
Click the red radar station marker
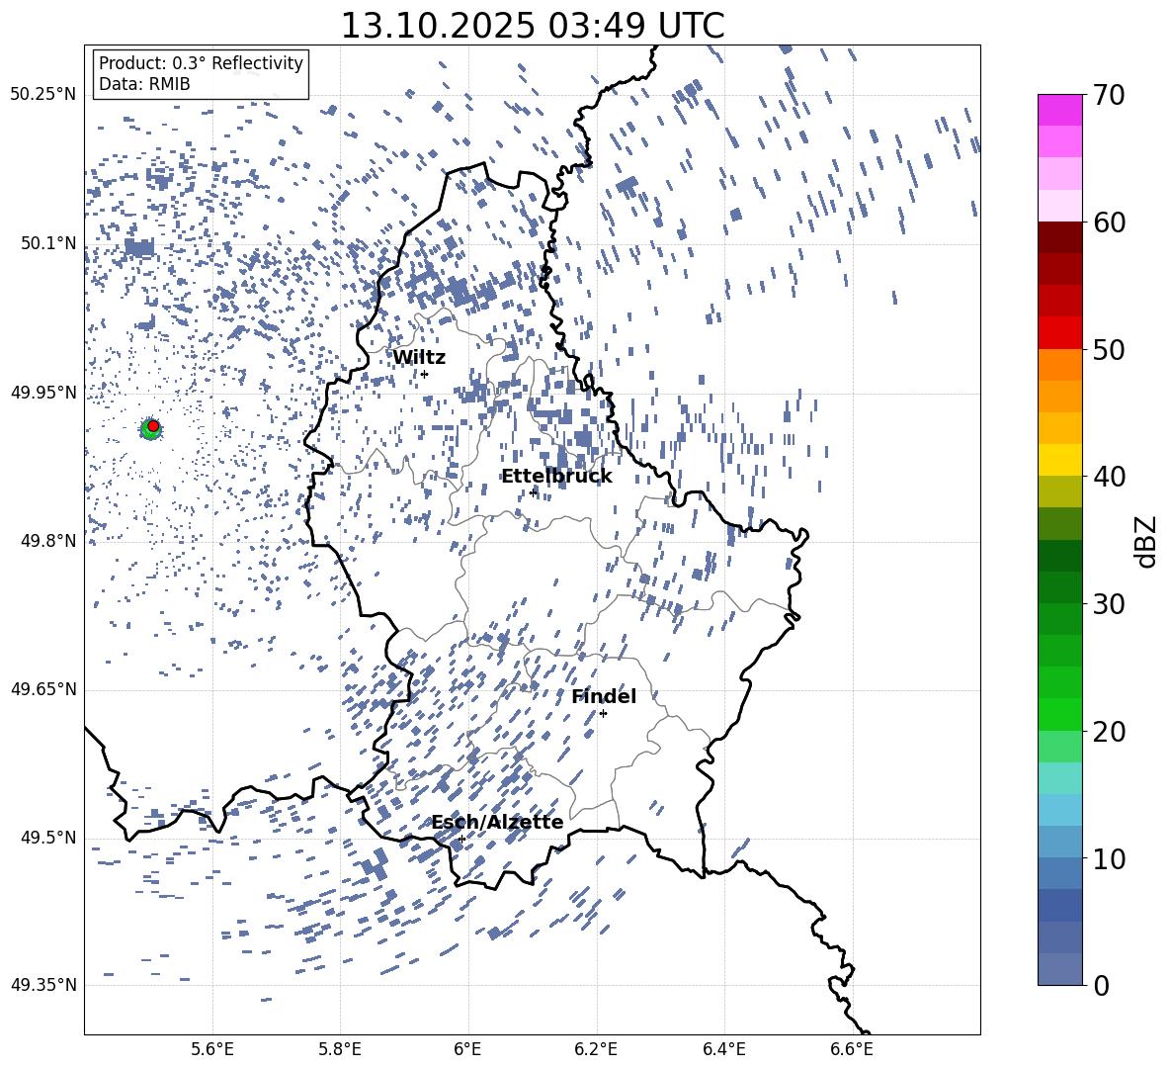[x=153, y=426]
